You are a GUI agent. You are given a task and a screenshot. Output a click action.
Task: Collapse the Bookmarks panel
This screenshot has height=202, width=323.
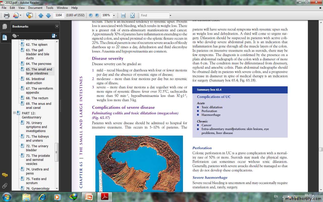57,27
